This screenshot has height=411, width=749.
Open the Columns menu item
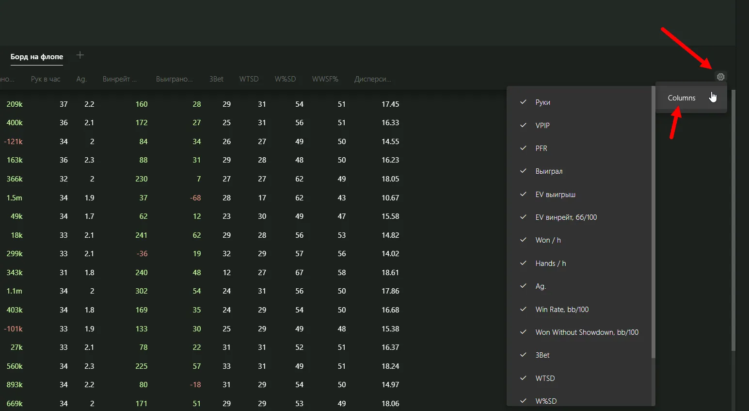click(x=681, y=98)
